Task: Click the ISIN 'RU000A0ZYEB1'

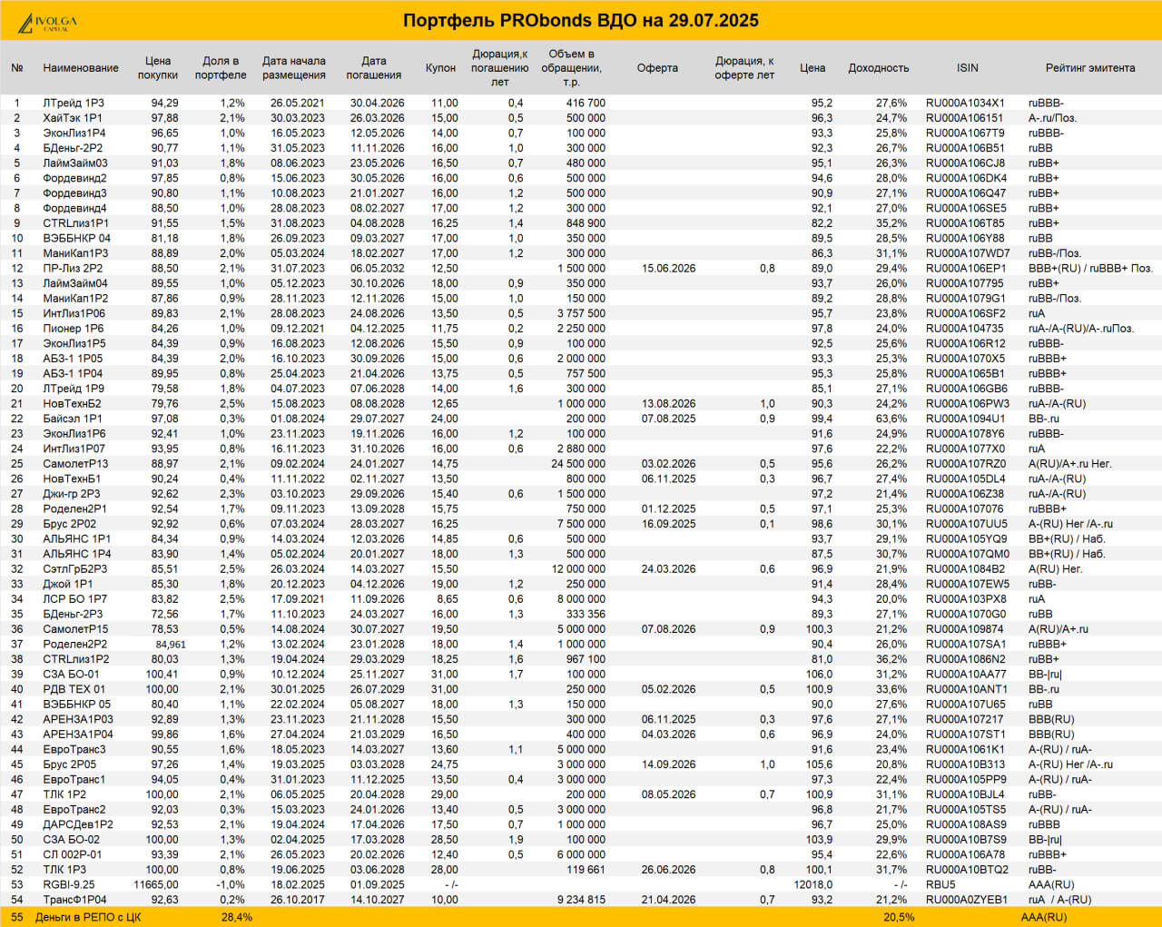Action: coord(967,900)
